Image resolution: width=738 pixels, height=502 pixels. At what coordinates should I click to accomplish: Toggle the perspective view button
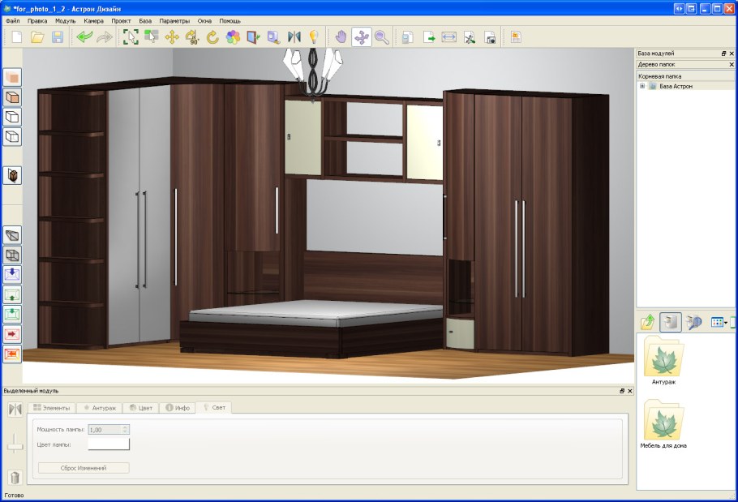point(12,235)
